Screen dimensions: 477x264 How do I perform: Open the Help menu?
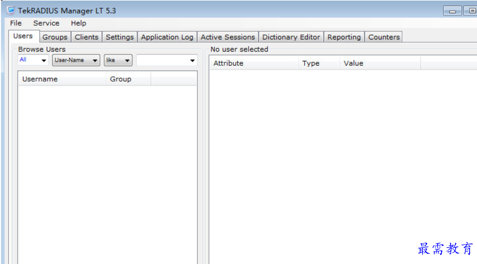coord(78,23)
